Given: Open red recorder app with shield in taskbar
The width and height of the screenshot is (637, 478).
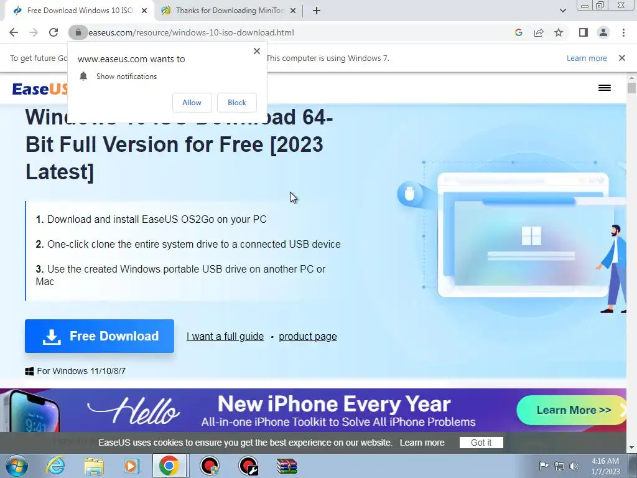Looking at the screenshot, I should click(x=210, y=466).
